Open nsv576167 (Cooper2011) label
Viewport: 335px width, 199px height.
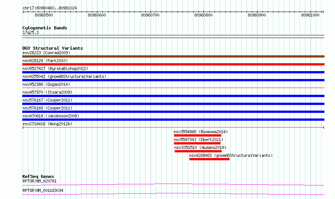pos(47,100)
